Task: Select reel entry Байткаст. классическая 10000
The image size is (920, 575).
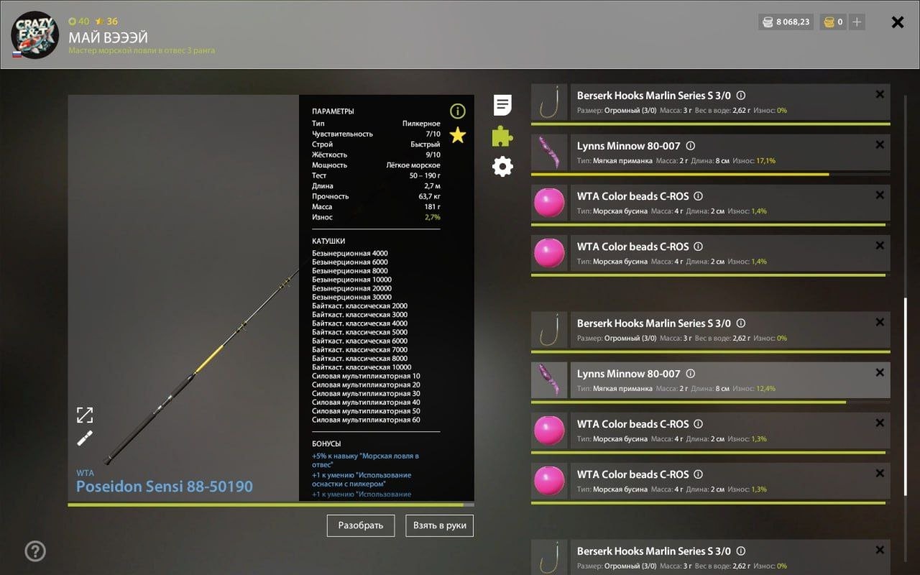Action: pyautogui.click(x=362, y=367)
